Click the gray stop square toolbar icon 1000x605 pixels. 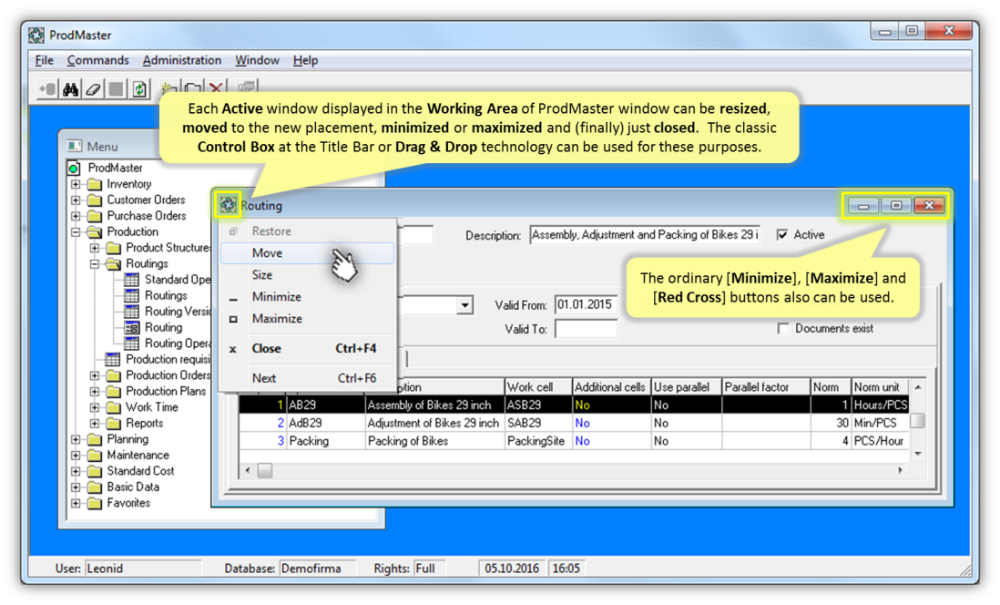116,89
